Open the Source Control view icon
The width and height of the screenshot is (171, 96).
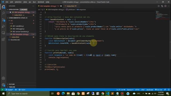pos(3,20)
